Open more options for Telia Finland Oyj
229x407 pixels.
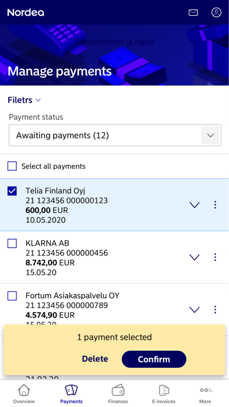(215, 205)
